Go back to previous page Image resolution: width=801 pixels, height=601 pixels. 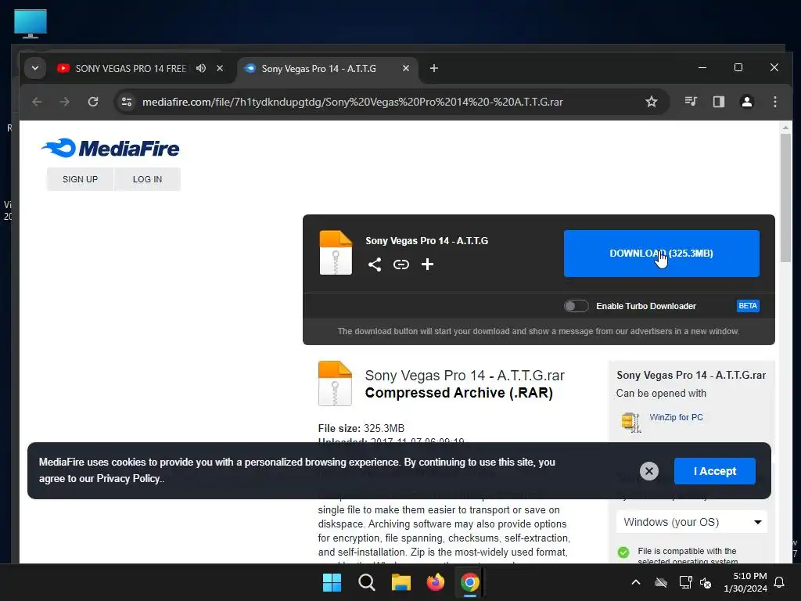point(37,102)
